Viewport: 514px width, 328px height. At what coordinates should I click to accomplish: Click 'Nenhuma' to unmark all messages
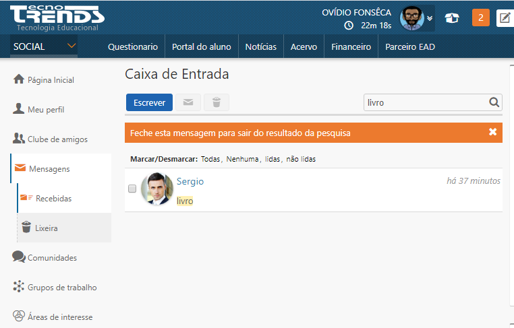(242, 159)
